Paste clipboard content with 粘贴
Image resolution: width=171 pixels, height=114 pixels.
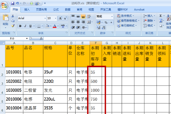click(x=5, y=21)
